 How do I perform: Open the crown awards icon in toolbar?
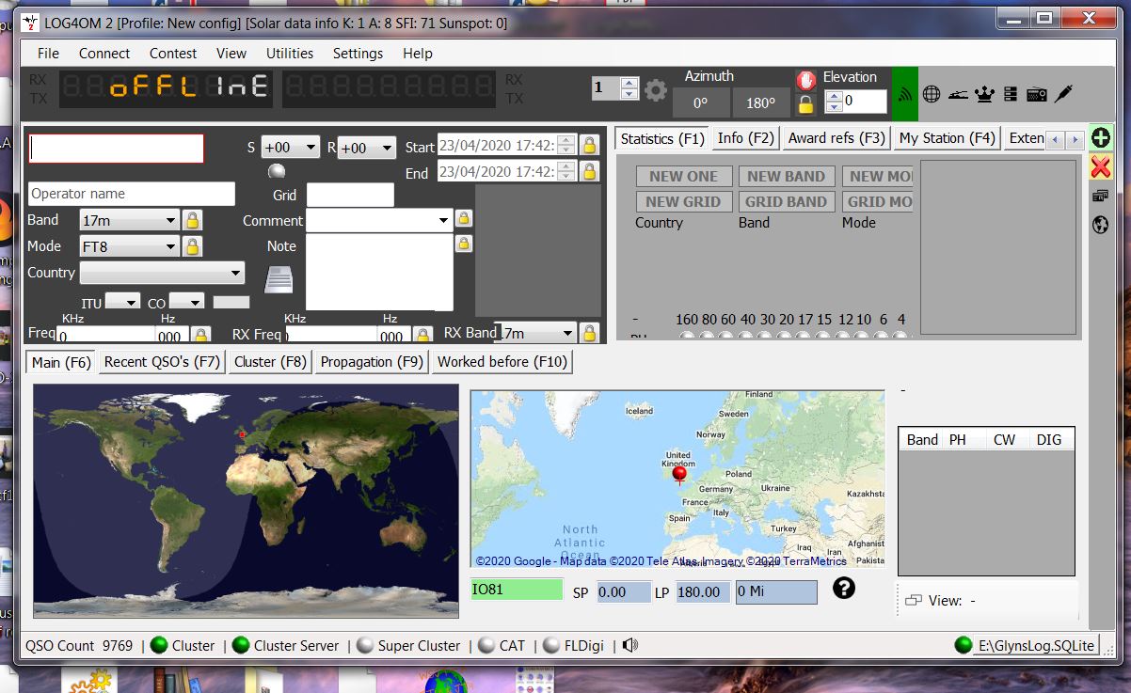click(x=984, y=94)
